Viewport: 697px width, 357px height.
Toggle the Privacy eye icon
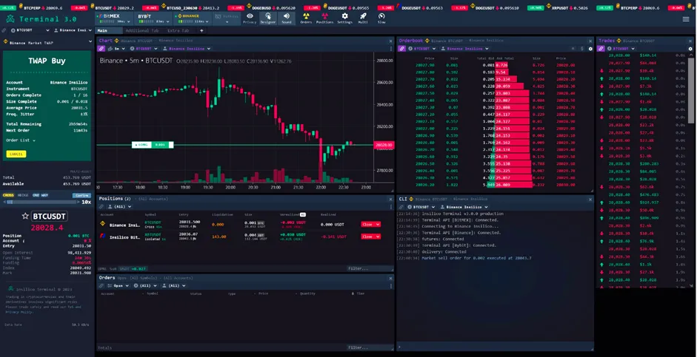pos(250,18)
